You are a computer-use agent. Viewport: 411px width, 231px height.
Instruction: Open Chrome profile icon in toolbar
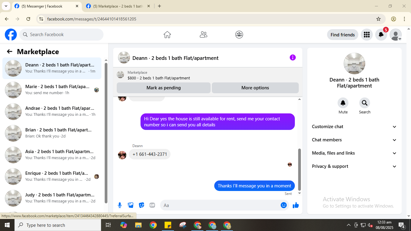point(394,19)
